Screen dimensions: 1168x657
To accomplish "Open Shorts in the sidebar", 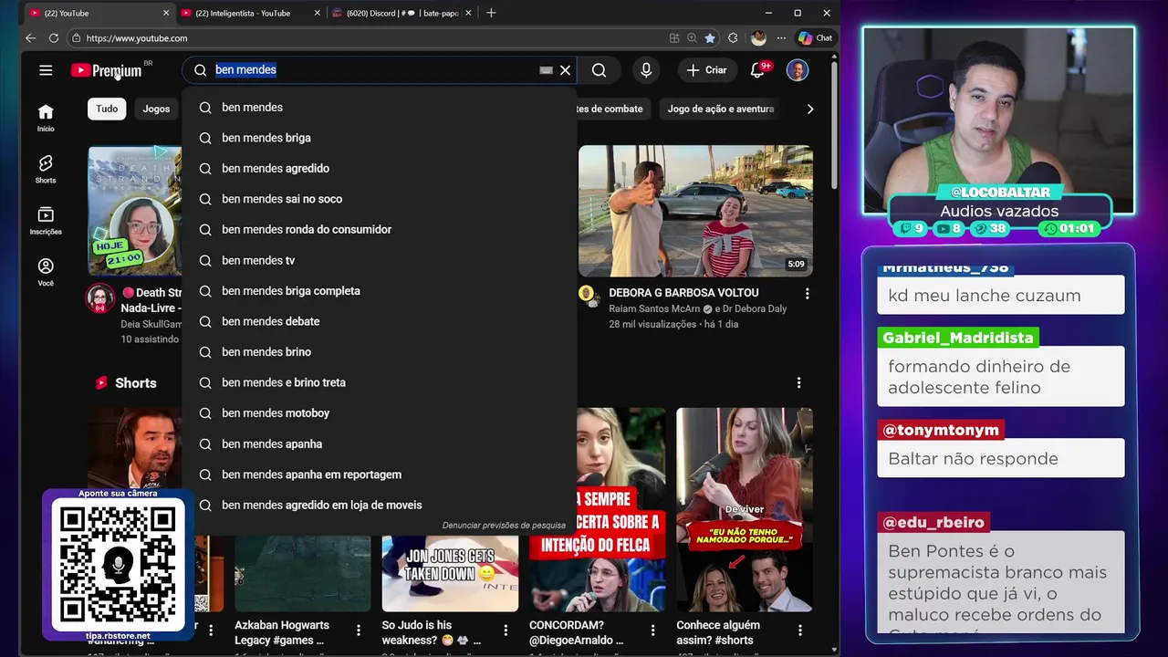I will [x=46, y=170].
